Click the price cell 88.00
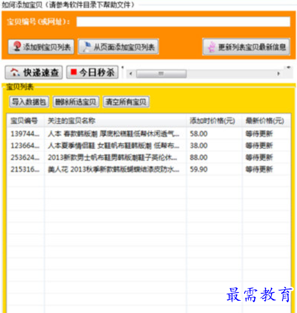Viewport: 297px width, 313px height. pyautogui.click(x=199, y=158)
